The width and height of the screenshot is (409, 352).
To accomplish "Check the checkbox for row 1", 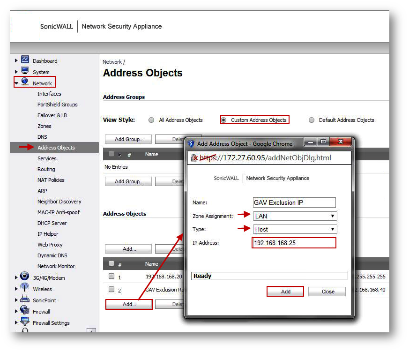I will pyautogui.click(x=112, y=276).
